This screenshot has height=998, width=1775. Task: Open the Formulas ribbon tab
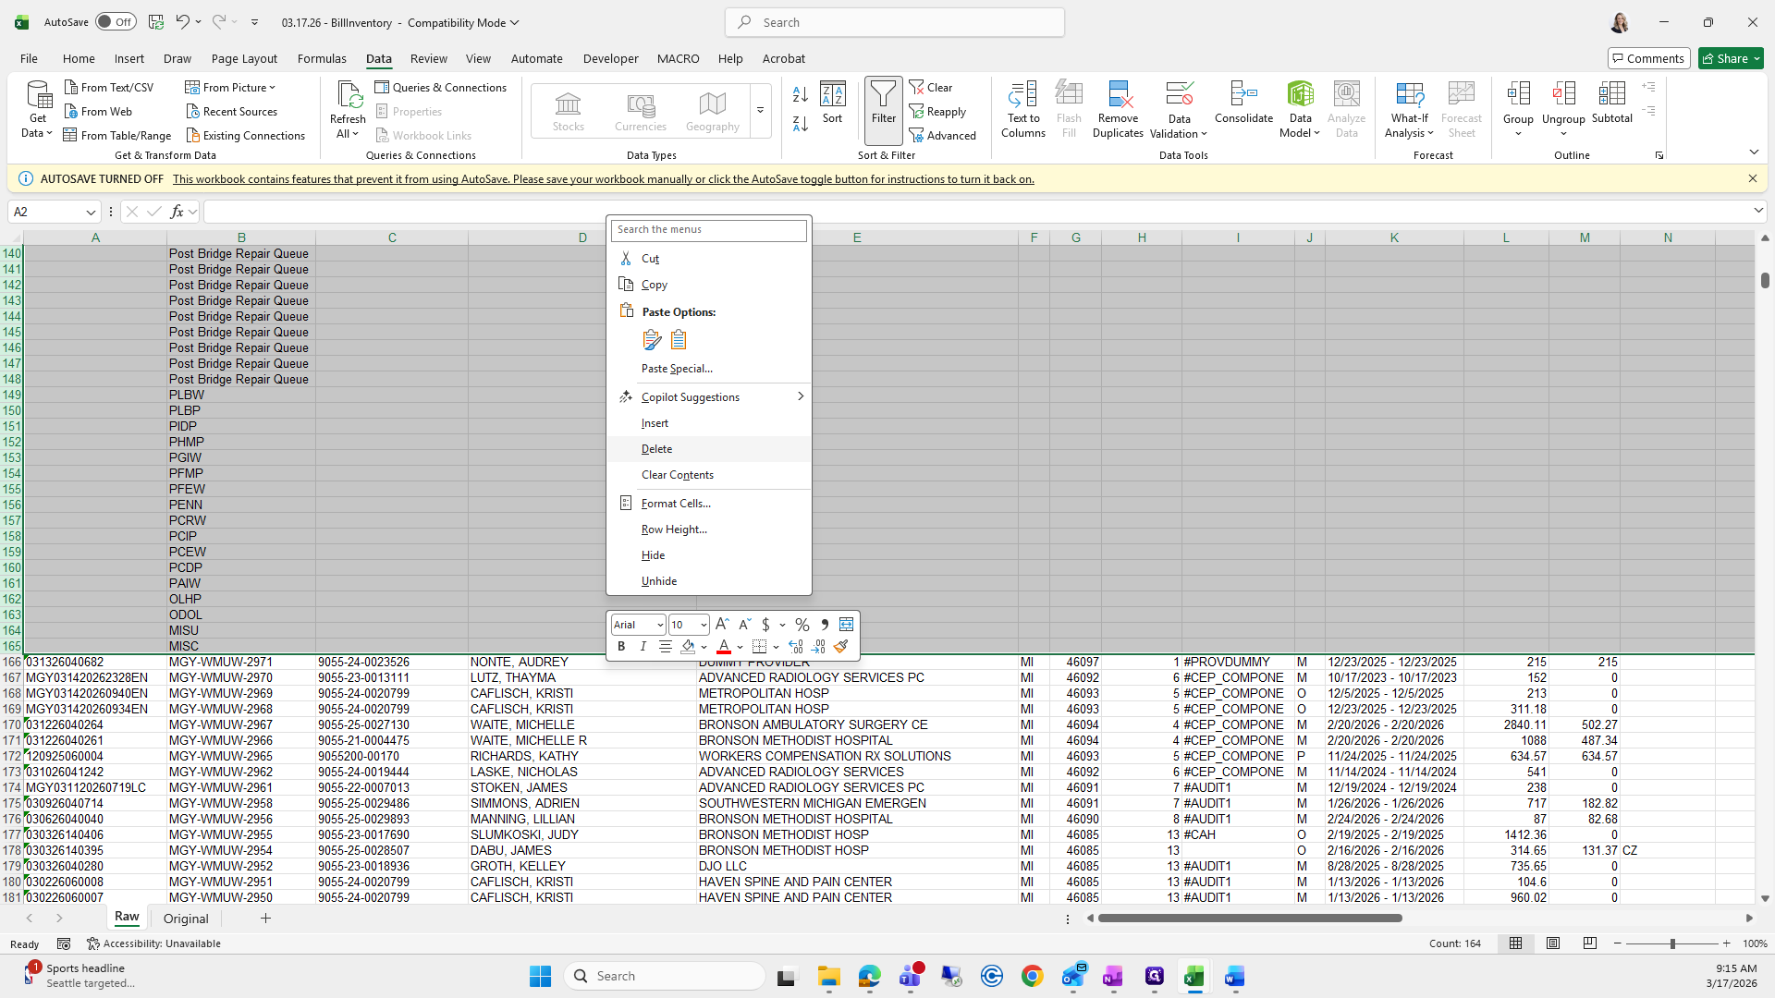coord(322,58)
